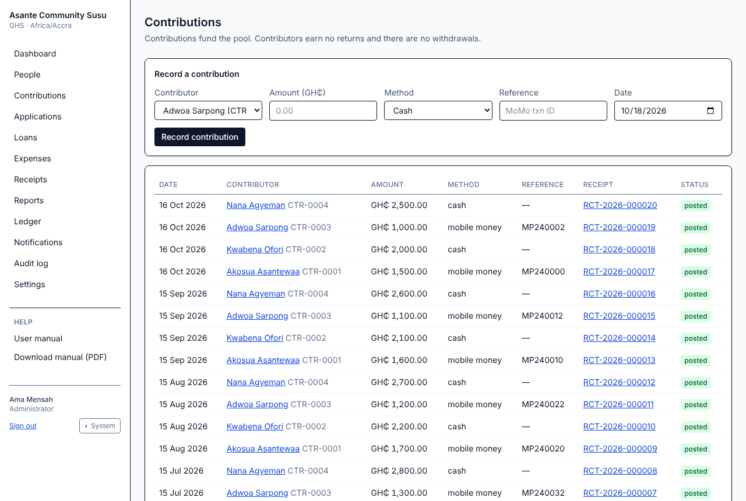Viewport: 746px width, 501px height.
Task: Open receipt RCT-2026-000010
Action: pos(619,426)
